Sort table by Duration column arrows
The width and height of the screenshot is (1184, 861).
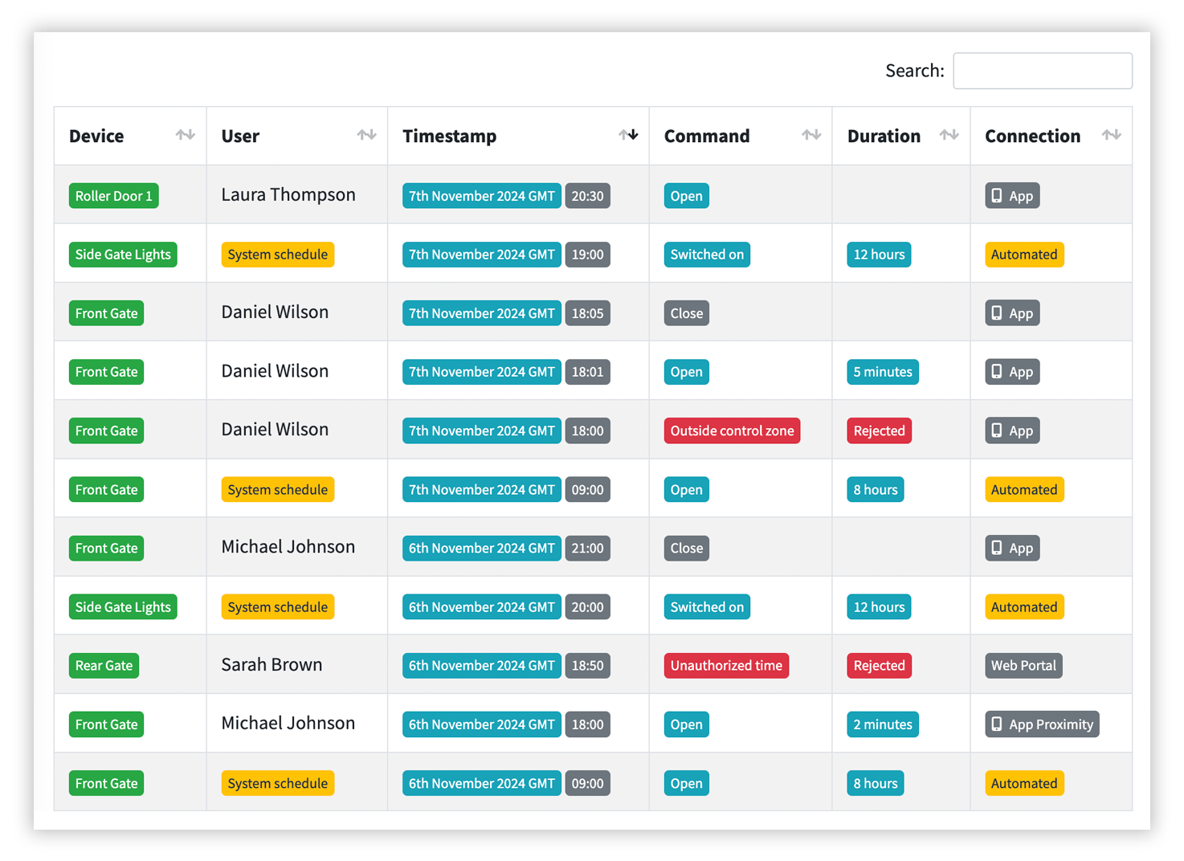(x=949, y=135)
